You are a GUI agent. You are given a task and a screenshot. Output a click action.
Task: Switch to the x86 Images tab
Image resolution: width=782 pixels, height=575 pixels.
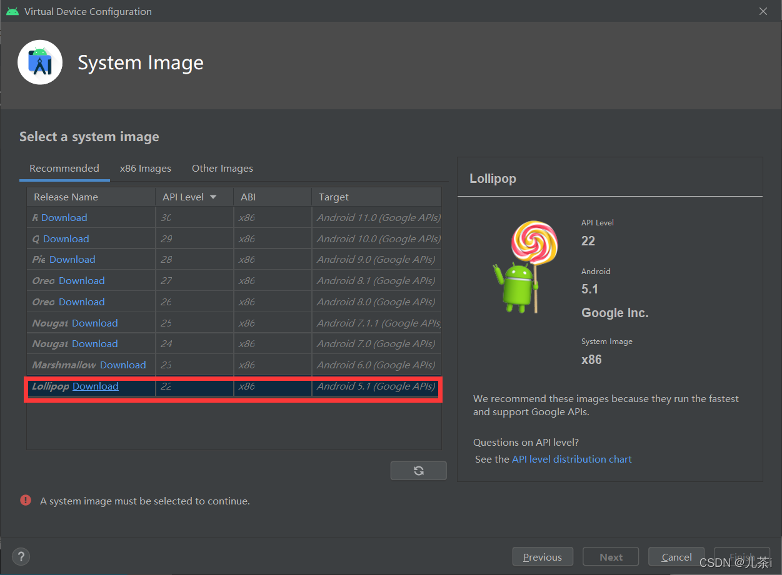tap(146, 169)
